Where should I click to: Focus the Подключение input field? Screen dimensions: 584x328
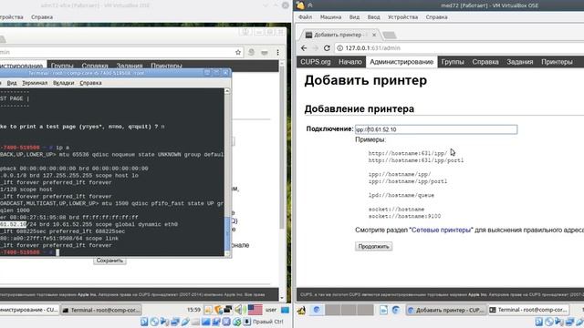436,129
